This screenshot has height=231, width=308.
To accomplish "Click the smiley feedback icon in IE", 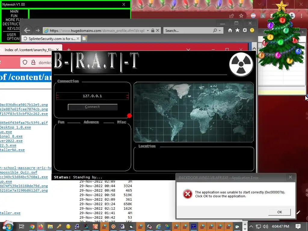I will pos(252,30).
